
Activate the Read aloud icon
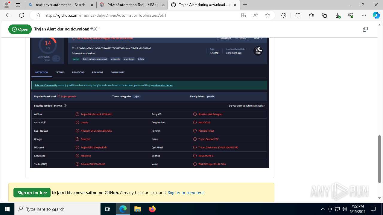click(256, 15)
